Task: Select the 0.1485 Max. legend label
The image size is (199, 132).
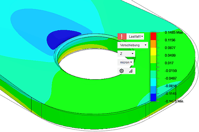Action: pos(174,33)
